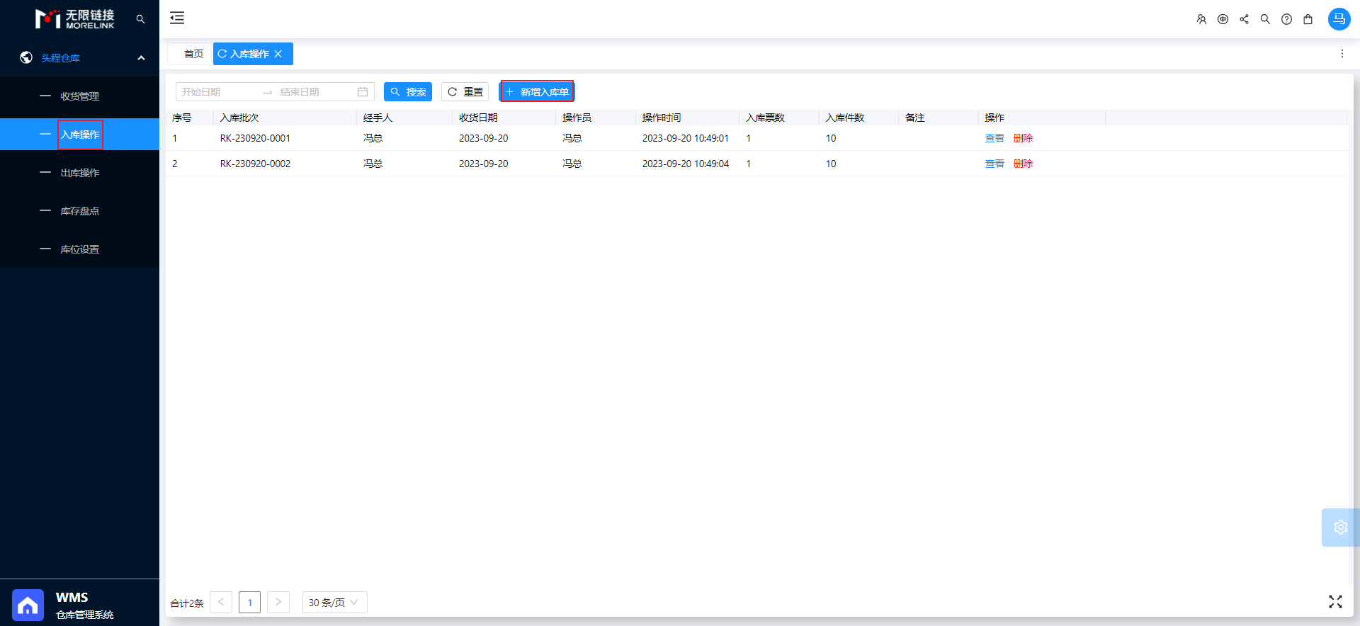
Task: Click batch number RK-230920-0001
Action: tap(255, 138)
